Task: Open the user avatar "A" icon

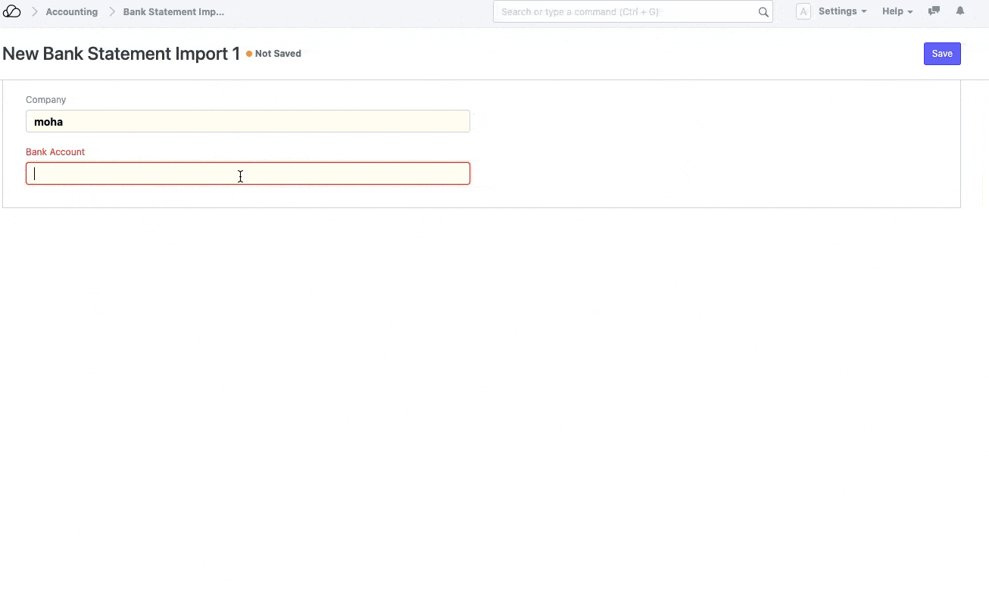Action: click(803, 11)
